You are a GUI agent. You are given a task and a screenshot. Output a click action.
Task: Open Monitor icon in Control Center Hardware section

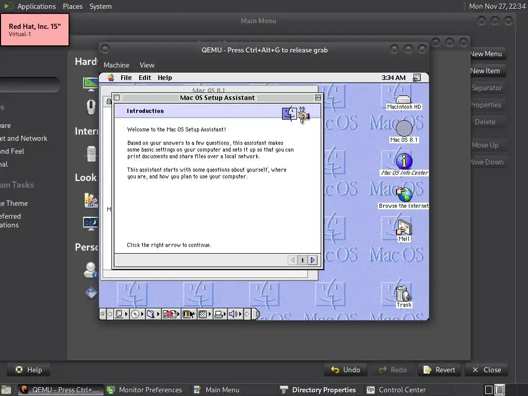tap(91, 84)
